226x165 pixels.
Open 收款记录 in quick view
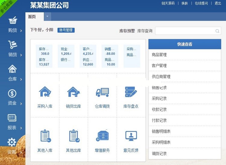click(185, 109)
